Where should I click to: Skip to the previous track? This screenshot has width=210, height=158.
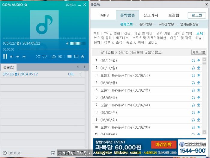(x=17, y=57)
